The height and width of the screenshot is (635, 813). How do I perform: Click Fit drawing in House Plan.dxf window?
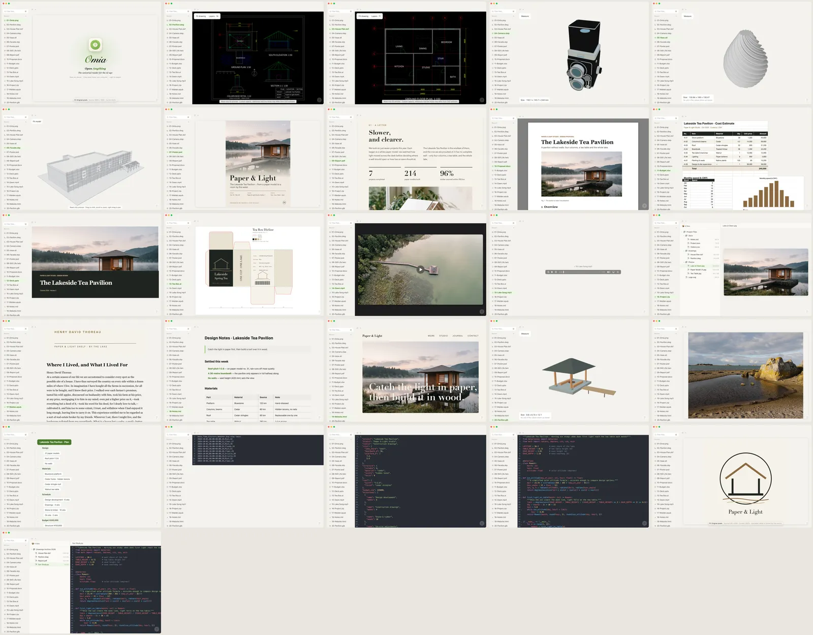[x=364, y=16]
